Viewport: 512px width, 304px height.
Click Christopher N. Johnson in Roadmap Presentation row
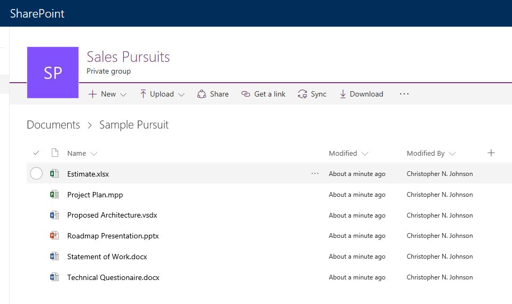pyautogui.click(x=439, y=236)
